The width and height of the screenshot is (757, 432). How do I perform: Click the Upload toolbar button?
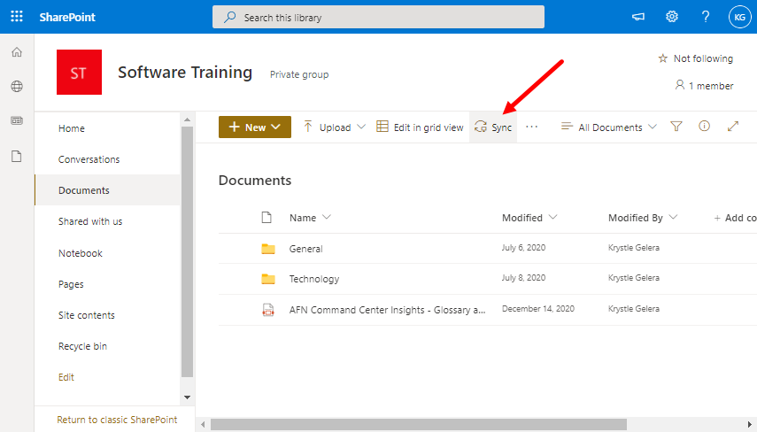pyautogui.click(x=327, y=127)
